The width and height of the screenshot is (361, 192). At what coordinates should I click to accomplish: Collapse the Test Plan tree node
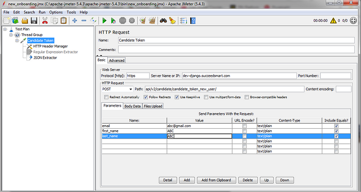tap(5, 29)
